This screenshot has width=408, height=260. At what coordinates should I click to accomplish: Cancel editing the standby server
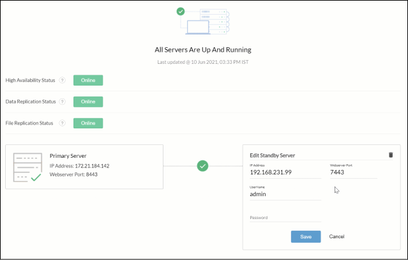coord(336,236)
